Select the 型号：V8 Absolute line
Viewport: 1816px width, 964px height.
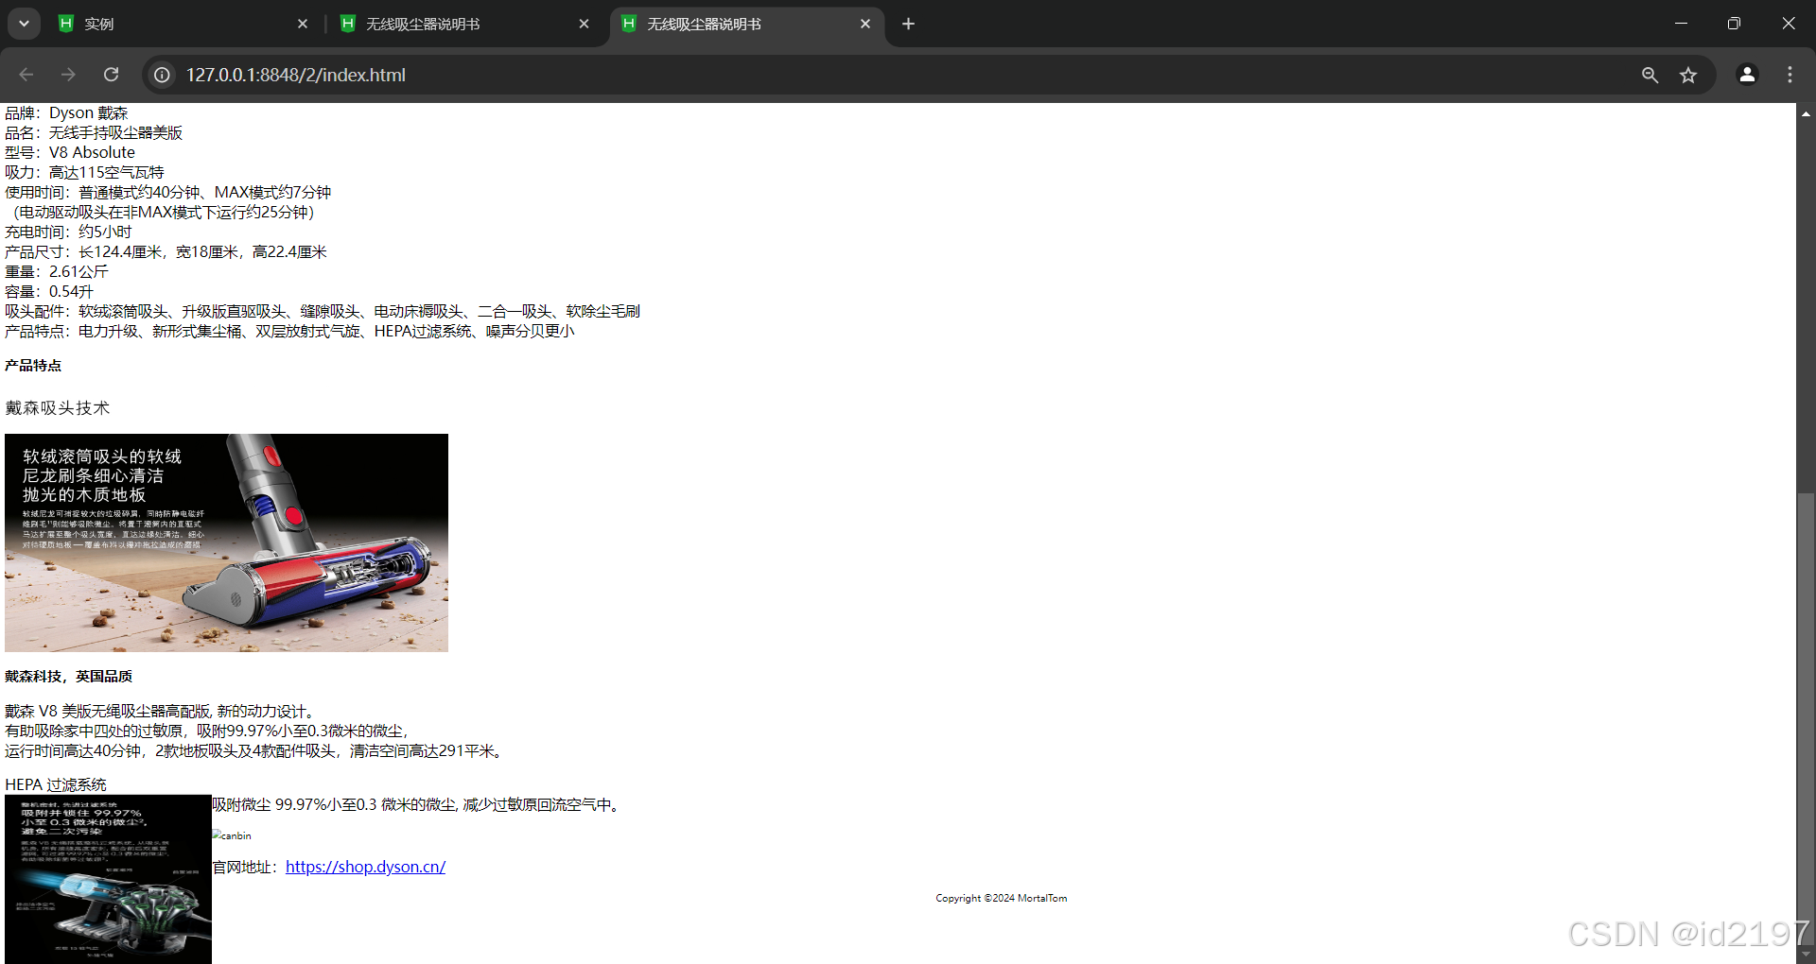click(70, 152)
